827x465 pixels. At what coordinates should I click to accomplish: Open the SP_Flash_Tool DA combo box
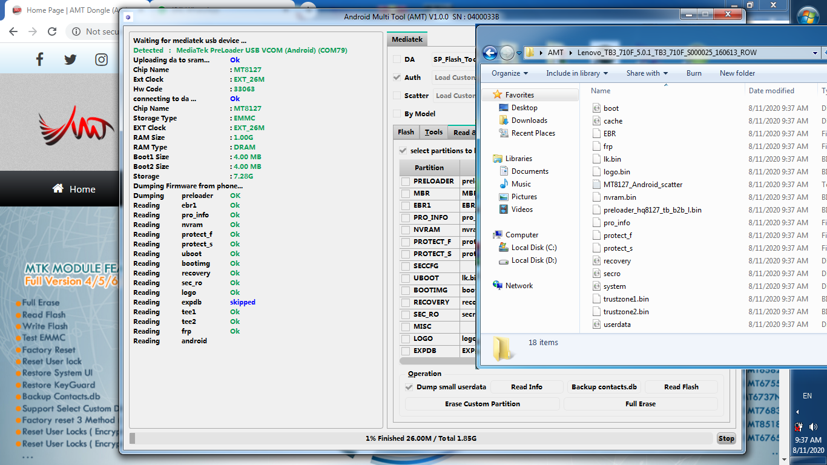(x=454, y=59)
